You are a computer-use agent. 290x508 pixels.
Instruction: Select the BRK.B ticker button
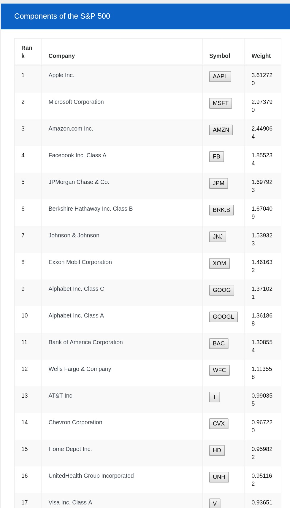pyautogui.click(x=221, y=210)
